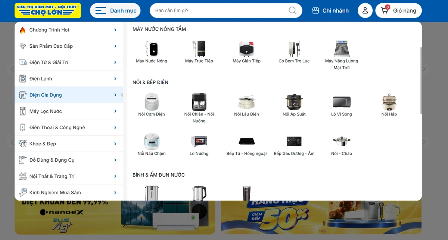Select Chương Trình Hot menu item
Viewport: 448px width, 240px height.
pyautogui.click(x=69, y=30)
